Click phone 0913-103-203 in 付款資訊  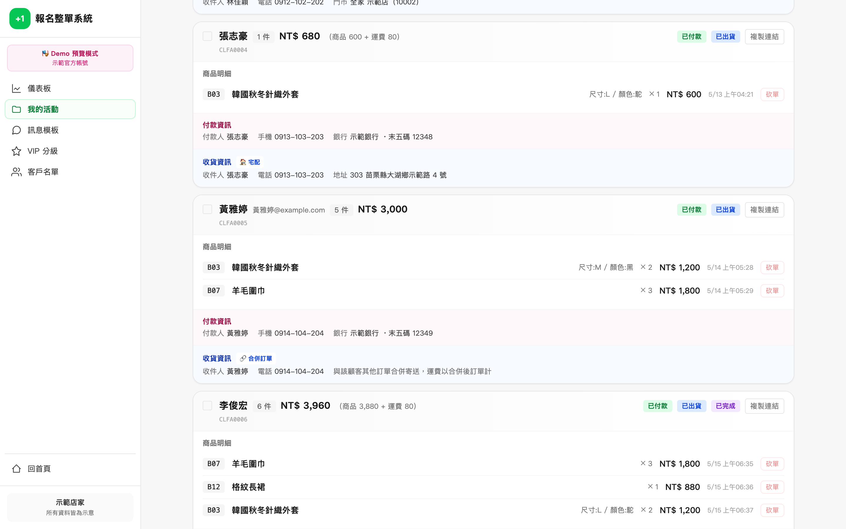(299, 137)
